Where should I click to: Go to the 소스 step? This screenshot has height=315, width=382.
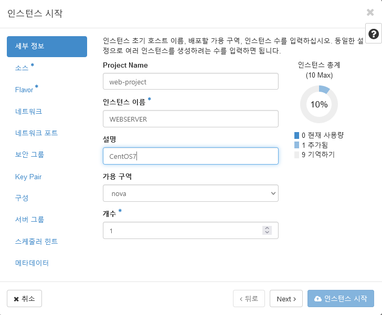click(22, 68)
